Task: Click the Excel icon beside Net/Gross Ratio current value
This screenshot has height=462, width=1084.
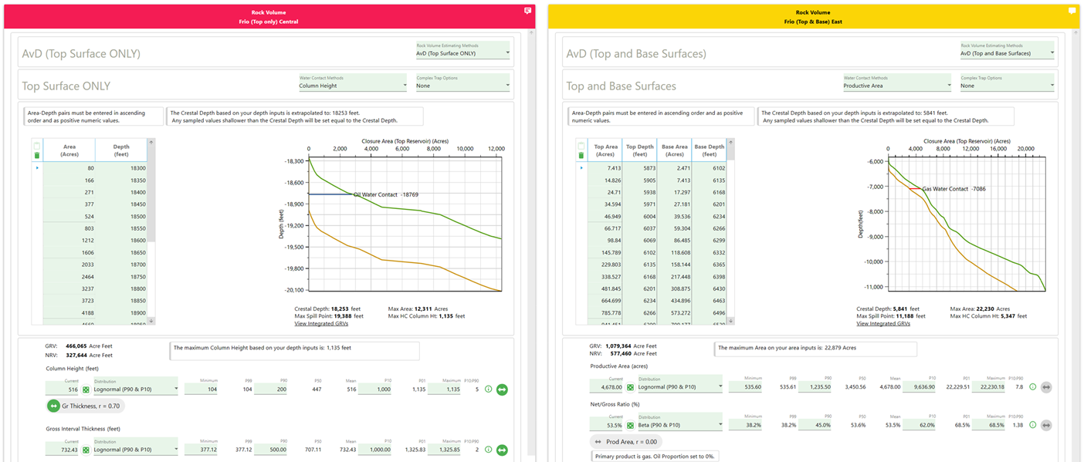Action: coord(630,425)
